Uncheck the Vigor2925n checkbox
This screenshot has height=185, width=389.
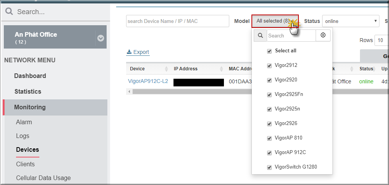[x=269, y=109]
